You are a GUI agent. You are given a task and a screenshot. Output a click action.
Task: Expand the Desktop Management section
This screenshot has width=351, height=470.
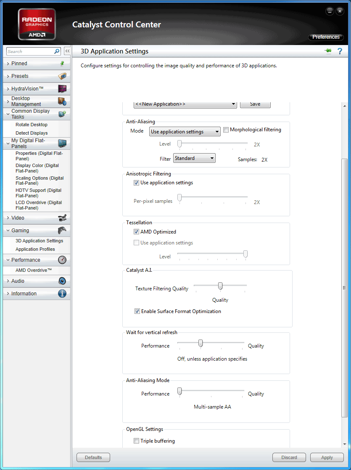pyautogui.click(x=8, y=101)
